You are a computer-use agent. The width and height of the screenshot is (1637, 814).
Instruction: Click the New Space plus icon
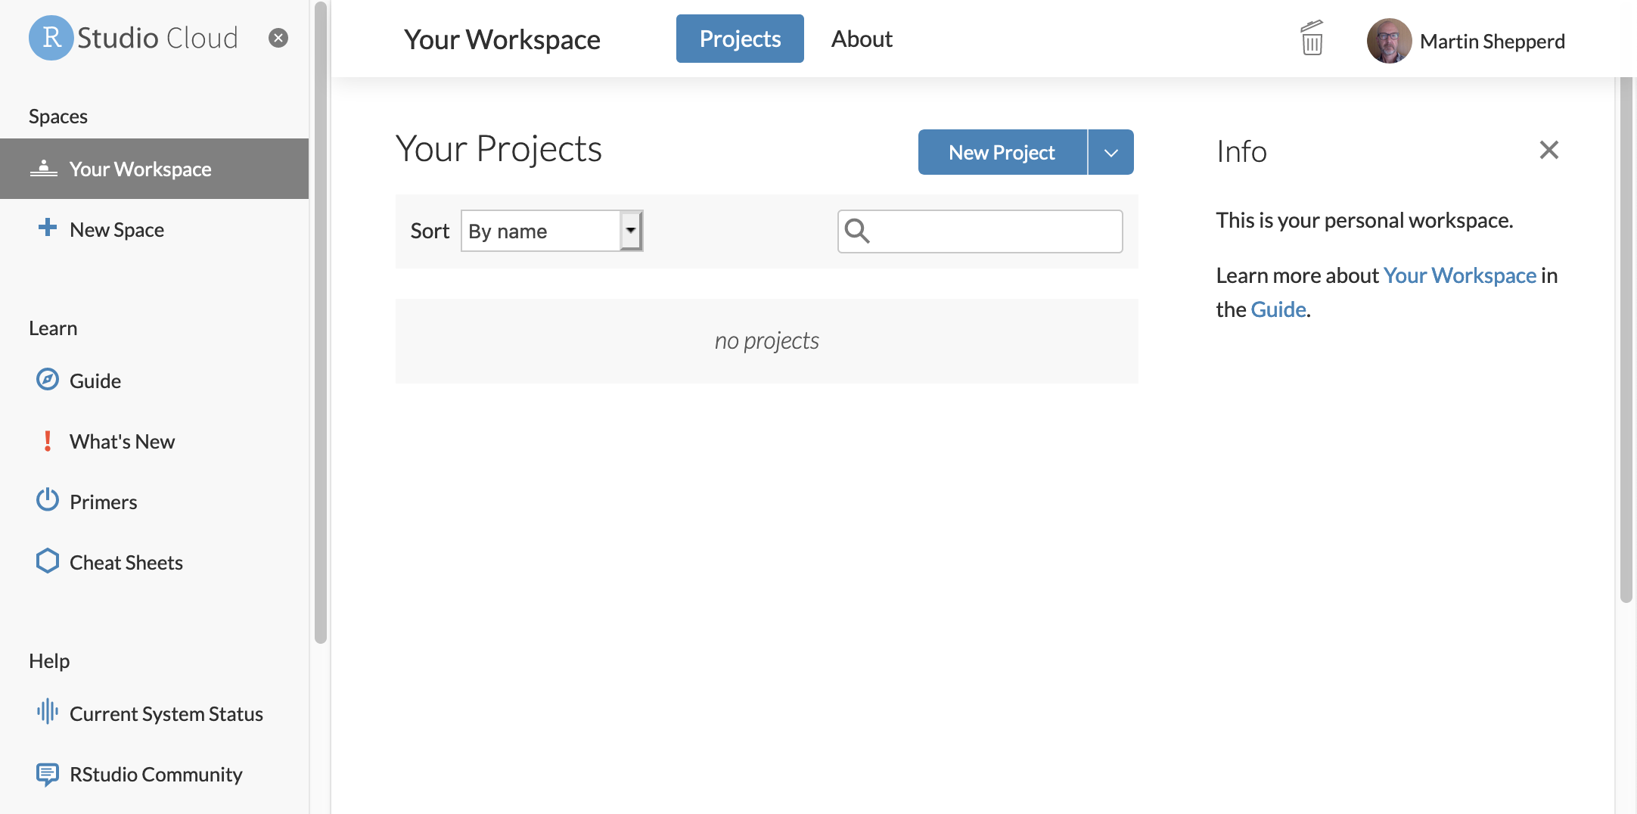48,228
